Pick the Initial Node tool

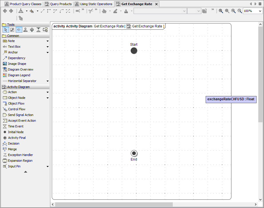(16, 132)
